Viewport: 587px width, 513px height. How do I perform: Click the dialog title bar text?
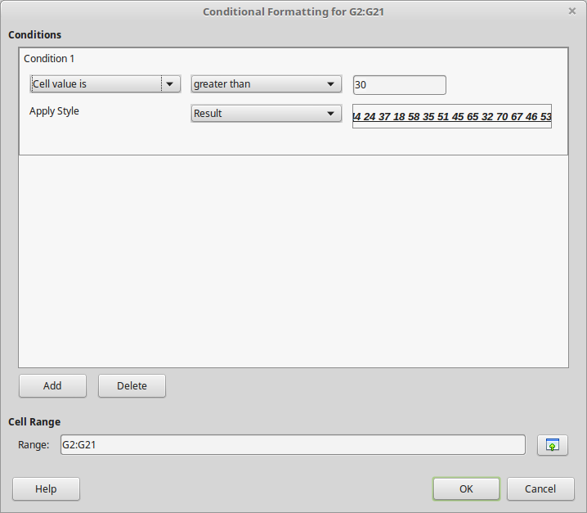pyautogui.click(x=293, y=12)
